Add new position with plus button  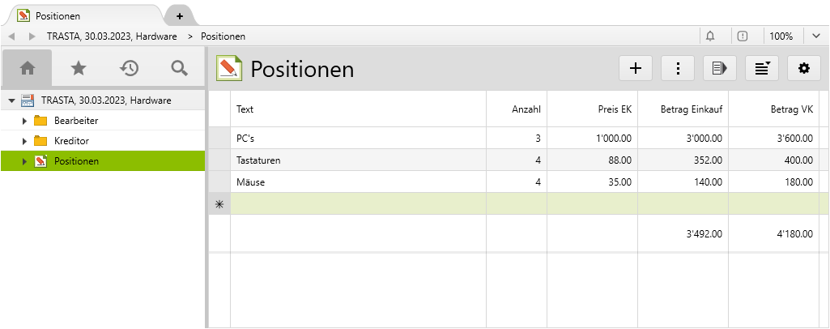[x=636, y=69]
